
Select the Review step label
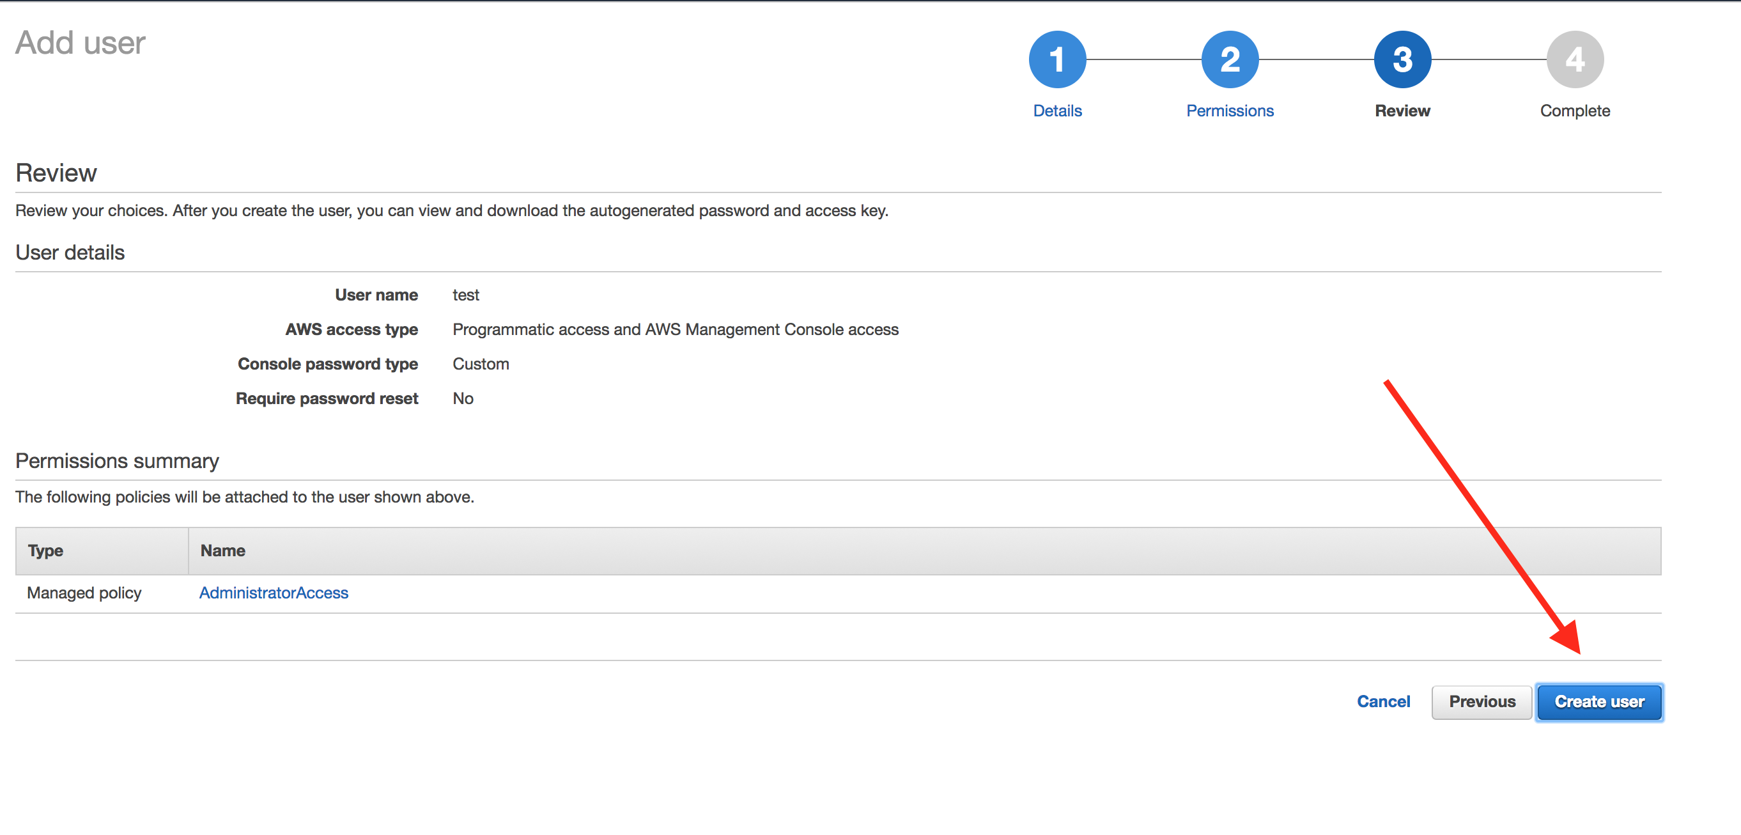click(1402, 111)
